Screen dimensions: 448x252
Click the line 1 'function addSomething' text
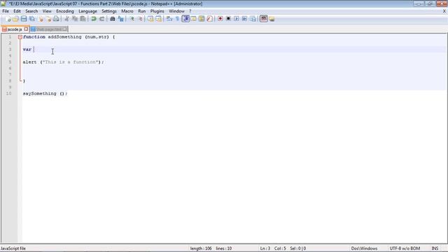point(52,37)
